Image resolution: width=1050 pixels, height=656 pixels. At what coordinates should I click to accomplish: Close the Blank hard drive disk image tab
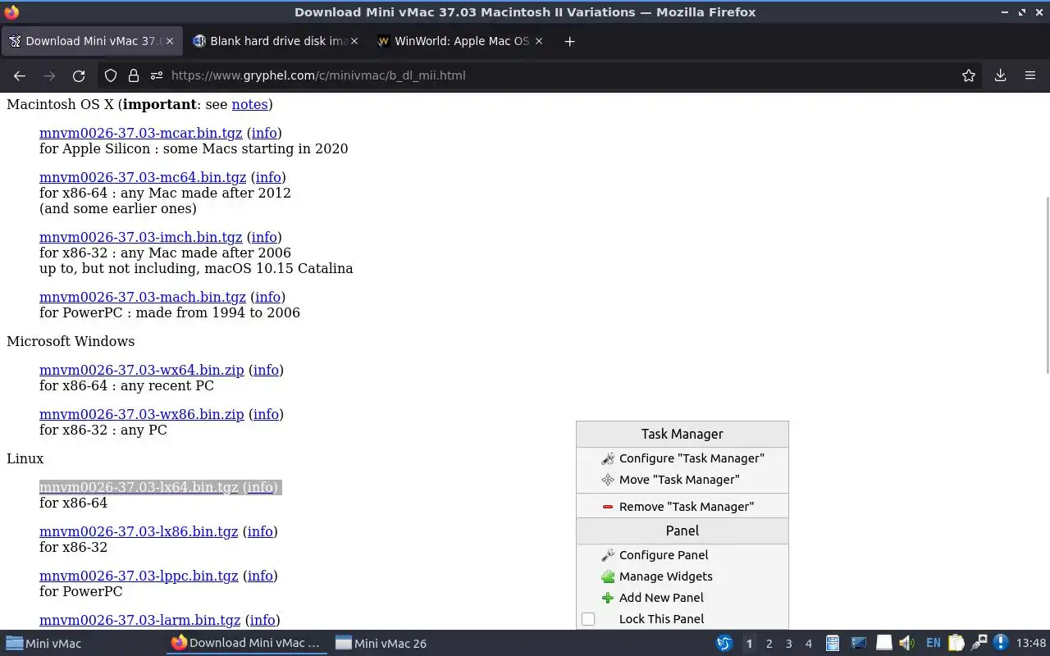pyautogui.click(x=354, y=41)
